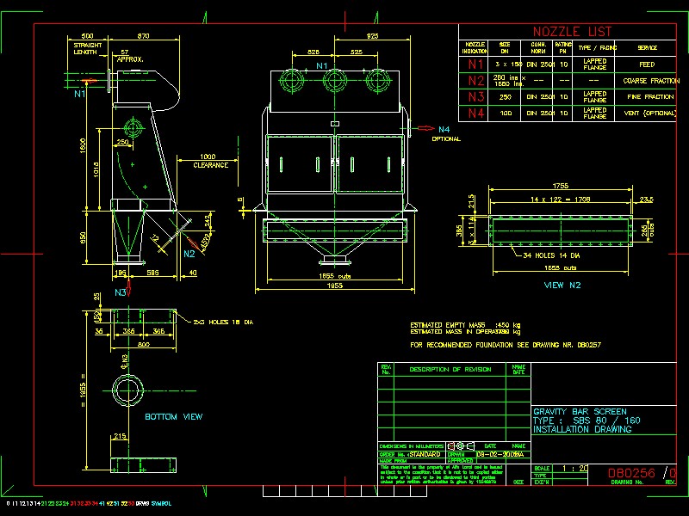Click the DESCRIPTION OF REVISION header

[x=450, y=369]
